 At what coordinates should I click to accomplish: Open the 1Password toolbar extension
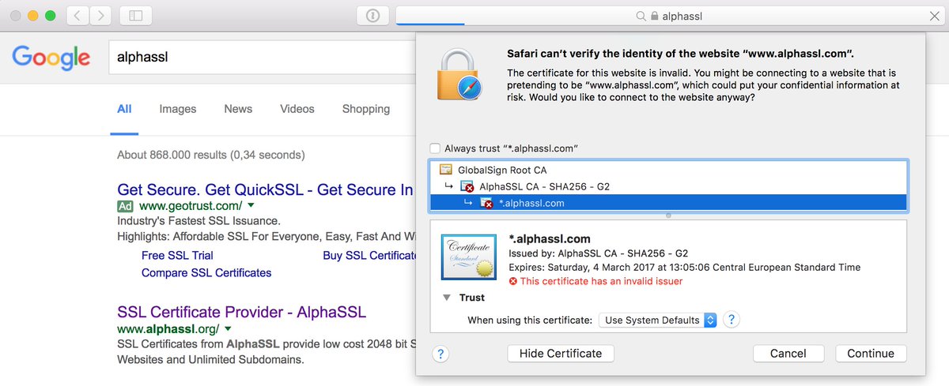coord(372,15)
